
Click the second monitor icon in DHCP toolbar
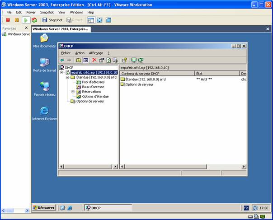141,60
